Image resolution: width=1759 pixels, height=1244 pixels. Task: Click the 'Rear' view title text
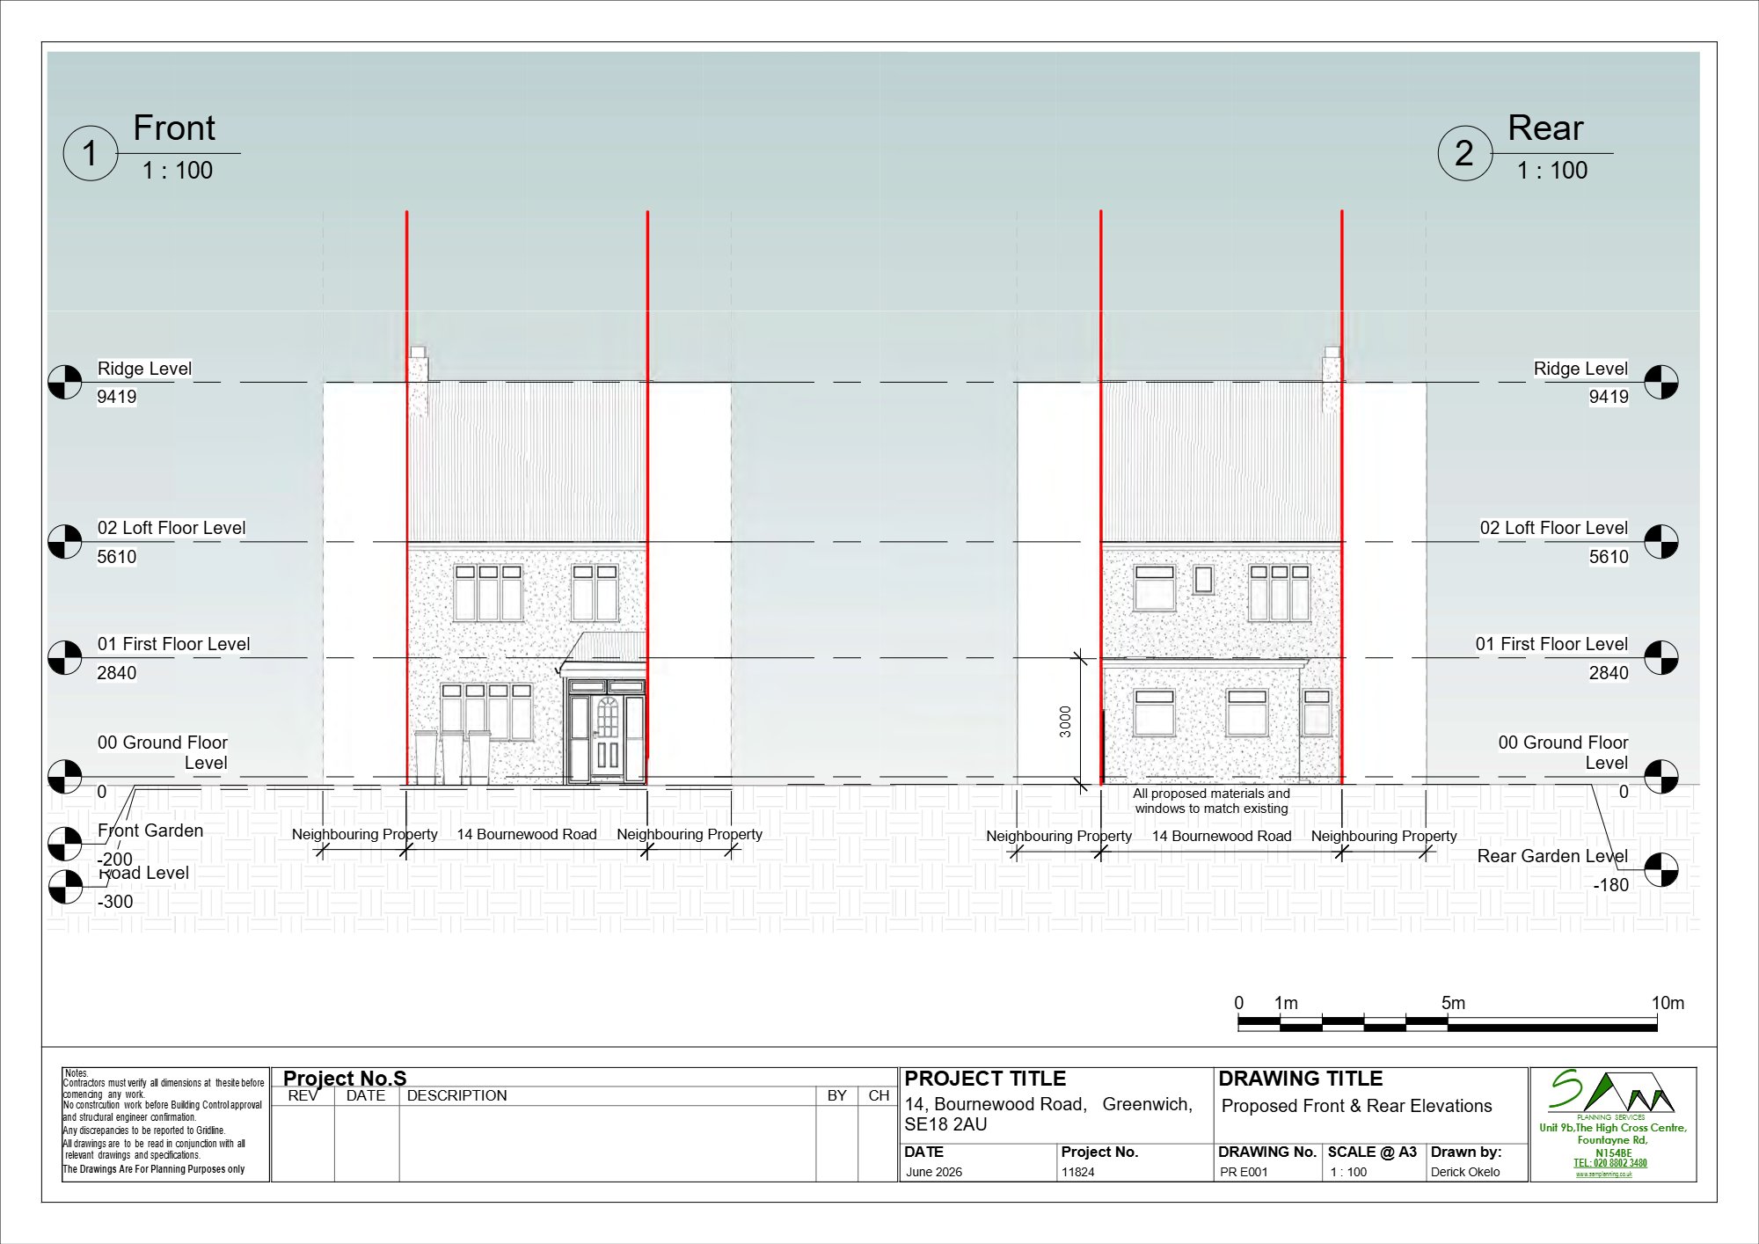[x=1545, y=128]
